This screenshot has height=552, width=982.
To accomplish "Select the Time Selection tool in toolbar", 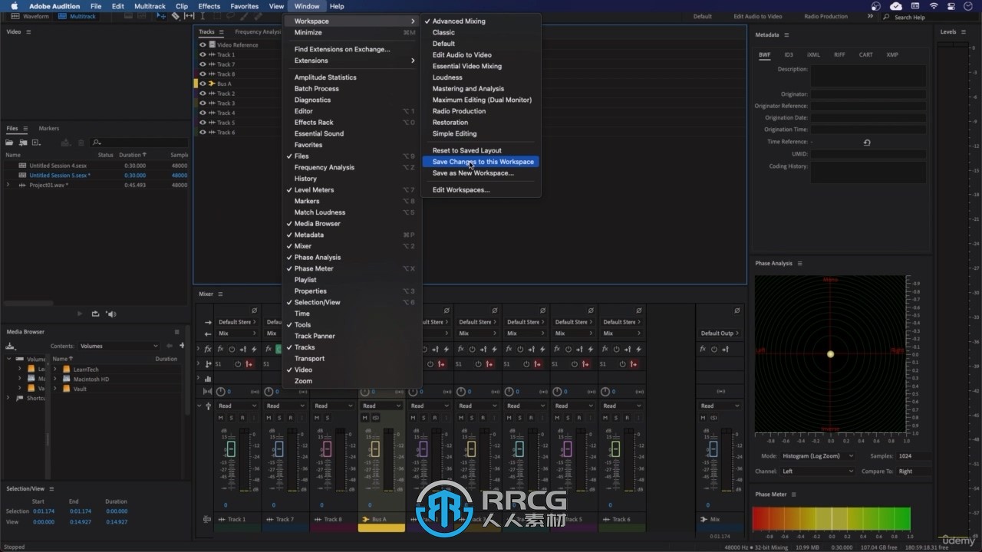I will tap(203, 16).
